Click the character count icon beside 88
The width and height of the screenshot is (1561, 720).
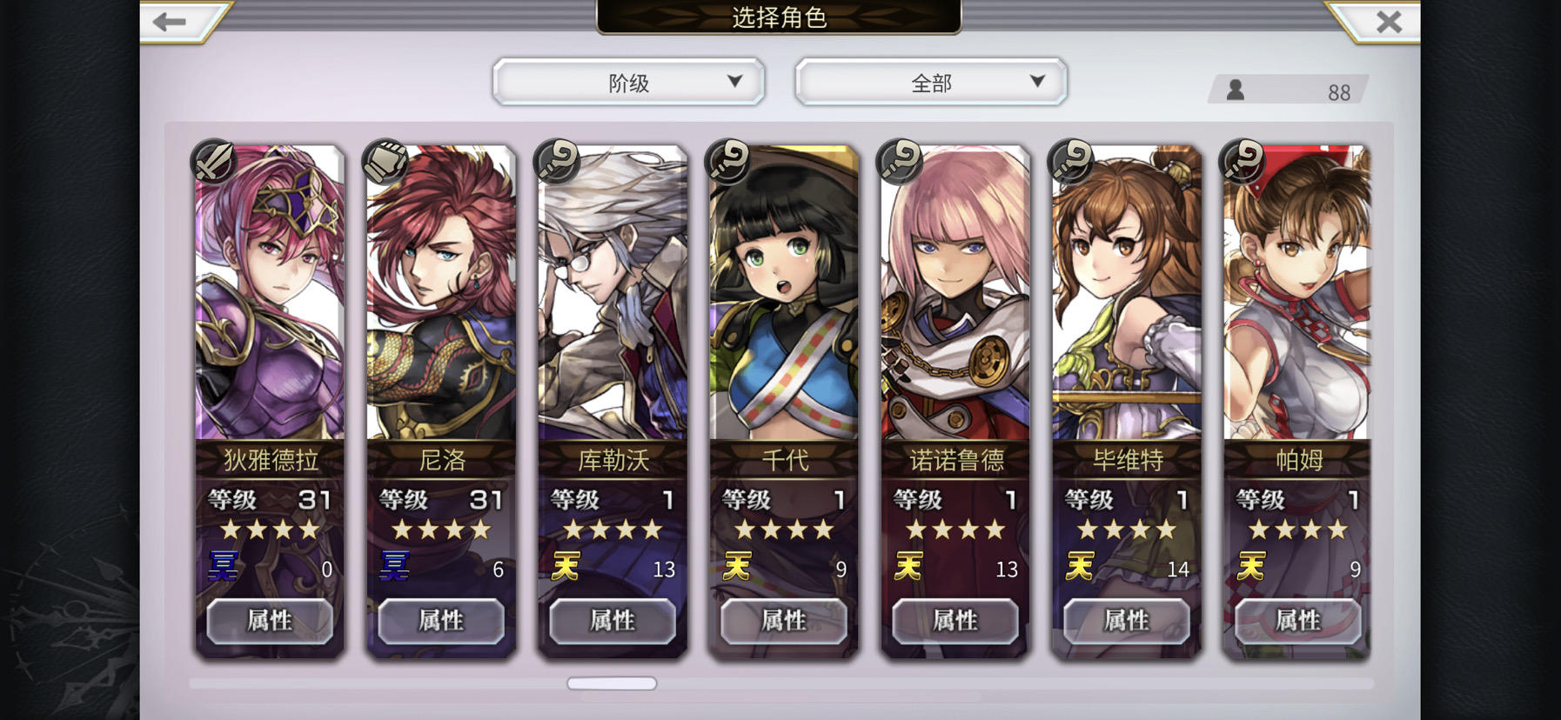pos(1235,90)
